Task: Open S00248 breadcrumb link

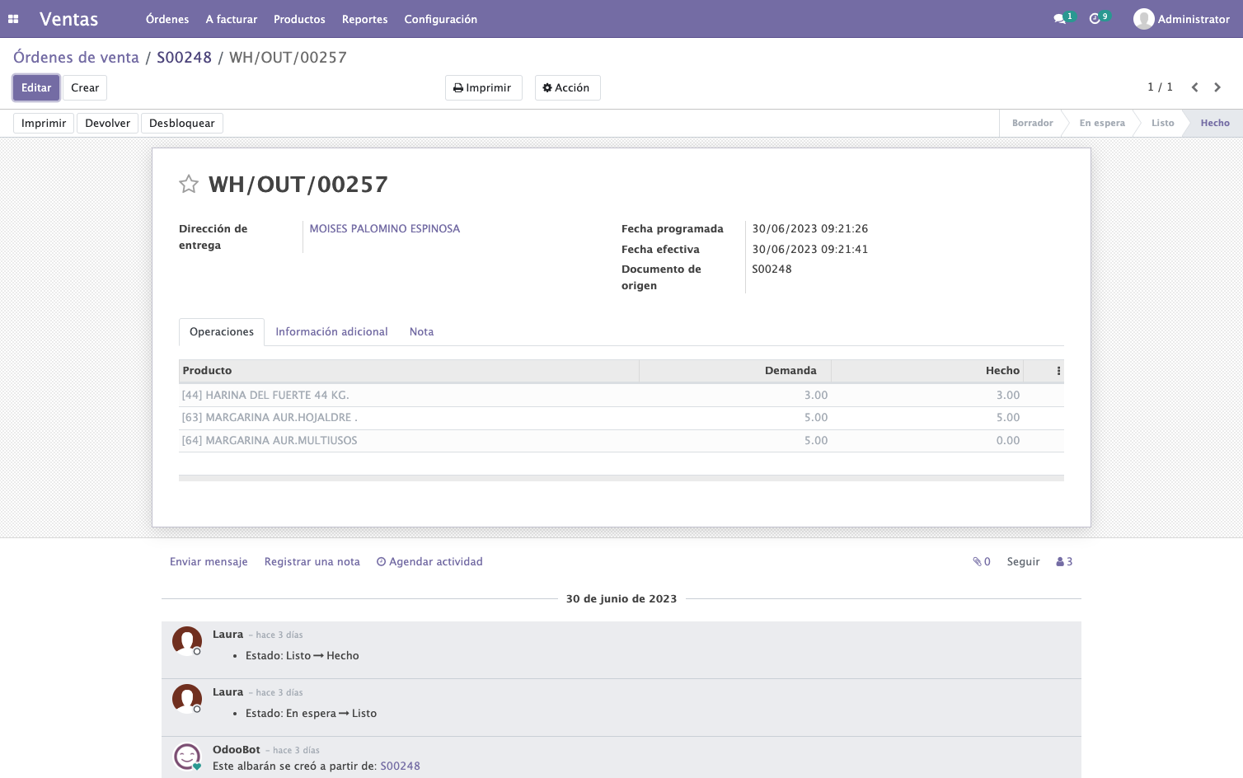Action: (x=184, y=58)
